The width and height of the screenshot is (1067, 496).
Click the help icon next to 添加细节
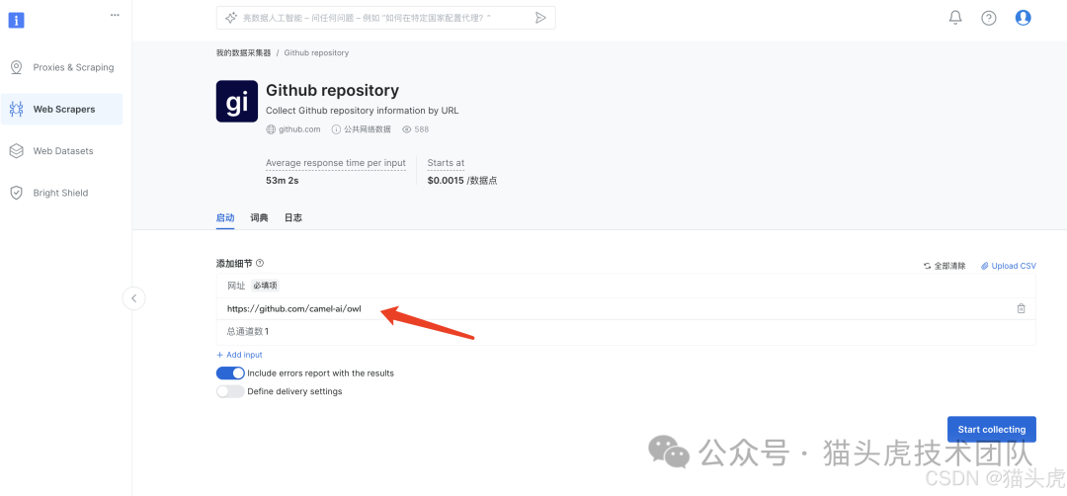pyautogui.click(x=260, y=263)
